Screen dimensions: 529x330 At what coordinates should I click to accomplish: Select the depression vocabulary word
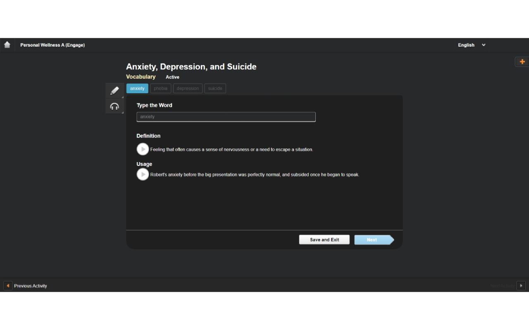point(188,88)
